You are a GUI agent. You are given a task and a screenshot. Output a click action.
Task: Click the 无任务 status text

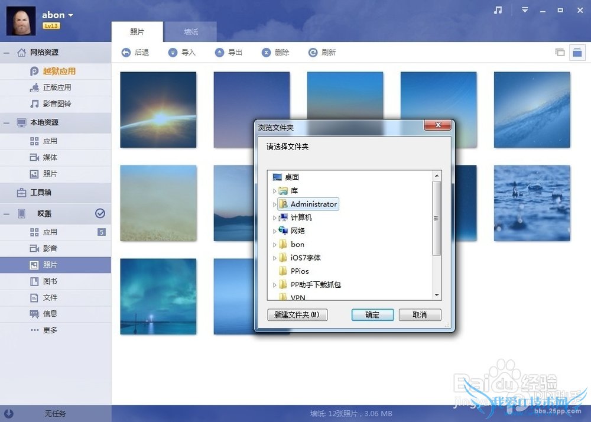point(55,413)
